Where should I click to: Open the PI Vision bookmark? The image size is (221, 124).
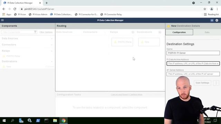(x=20, y=14)
